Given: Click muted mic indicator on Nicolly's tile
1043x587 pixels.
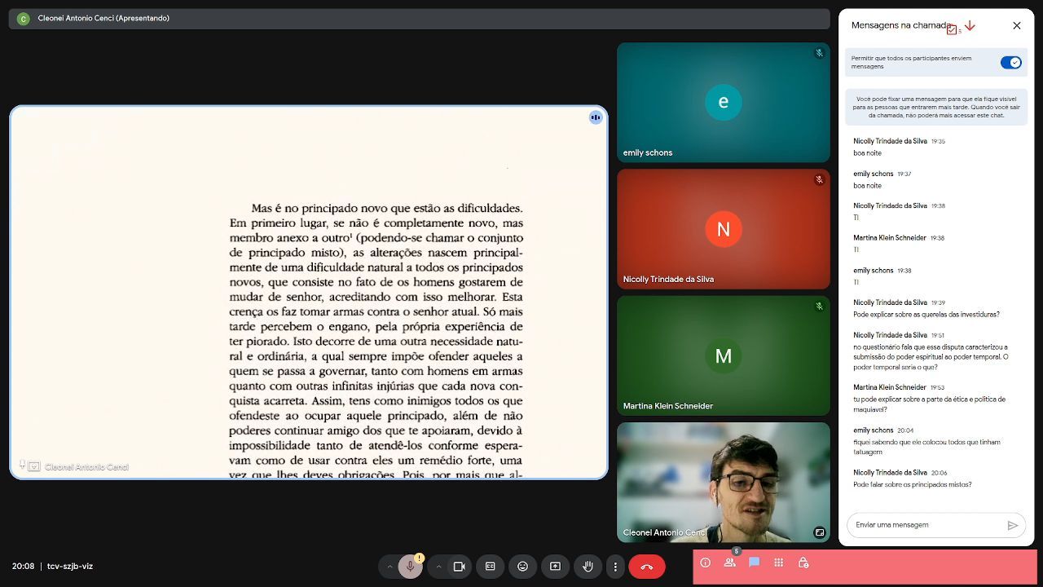Looking at the screenshot, I should click(819, 179).
